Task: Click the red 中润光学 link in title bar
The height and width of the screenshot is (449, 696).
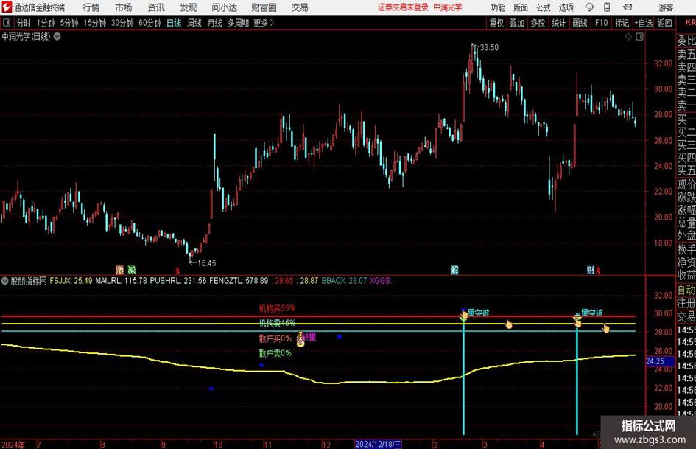Action: coord(448,7)
